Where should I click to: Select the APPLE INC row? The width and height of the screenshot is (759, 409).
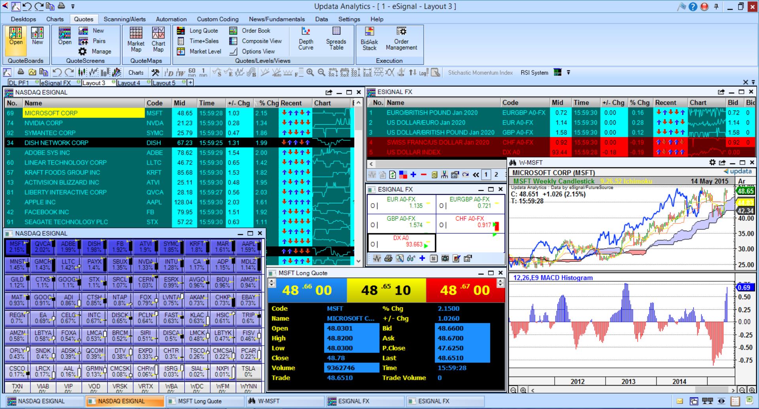coord(179,202)
